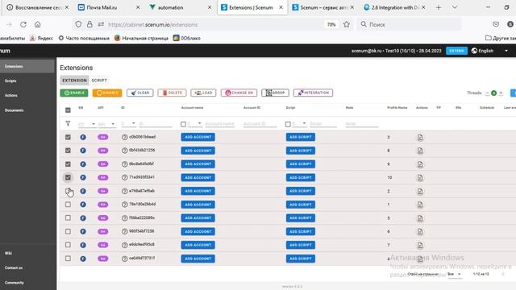Check the checkbox for profile 7 row
The height and width of the screenshot is (290, 516).
(x=68, y=245)
